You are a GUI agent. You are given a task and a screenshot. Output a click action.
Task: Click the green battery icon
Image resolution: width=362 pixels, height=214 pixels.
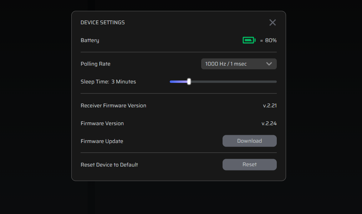tap(249, 40)
